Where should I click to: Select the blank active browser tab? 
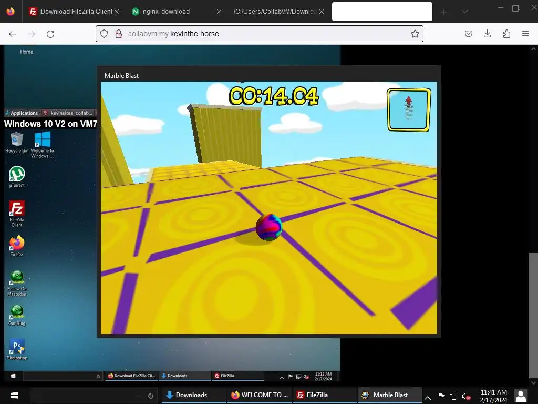(382, 12)
